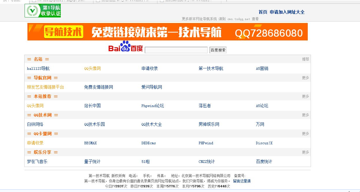Screen dimensions: 360x192
Task: Expand 更多 for the 导航官网 section
Action: 305,78
